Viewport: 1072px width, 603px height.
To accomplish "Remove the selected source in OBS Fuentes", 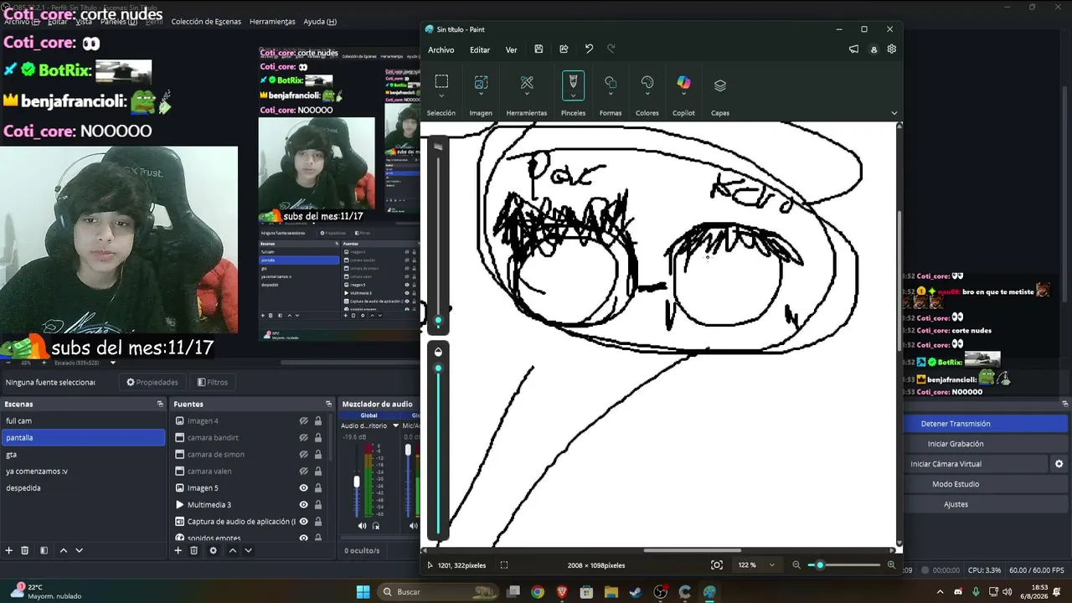I will [x=193, y=550].
